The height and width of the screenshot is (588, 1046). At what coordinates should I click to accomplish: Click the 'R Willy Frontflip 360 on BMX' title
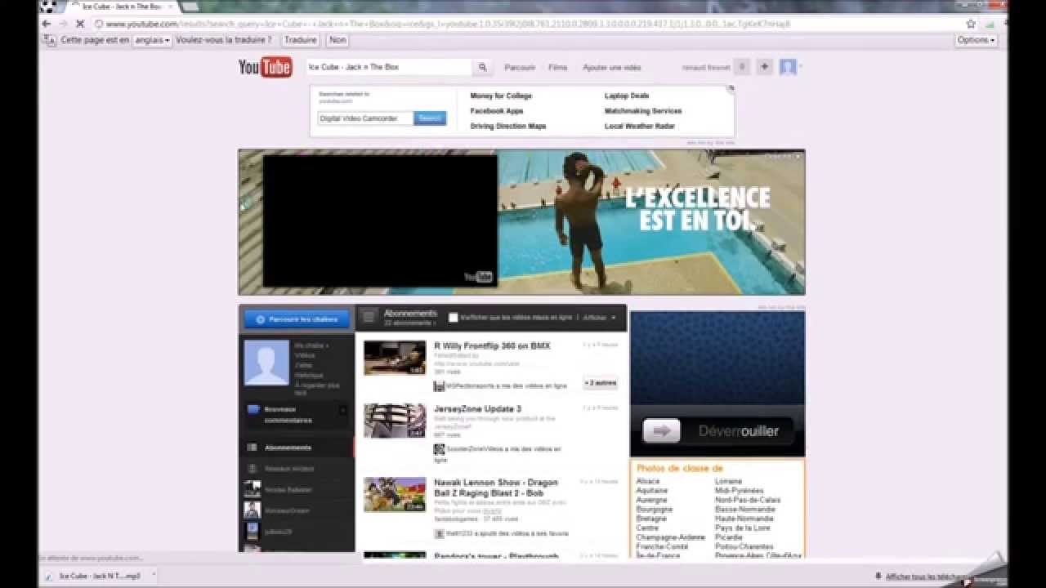pos(492,346)
